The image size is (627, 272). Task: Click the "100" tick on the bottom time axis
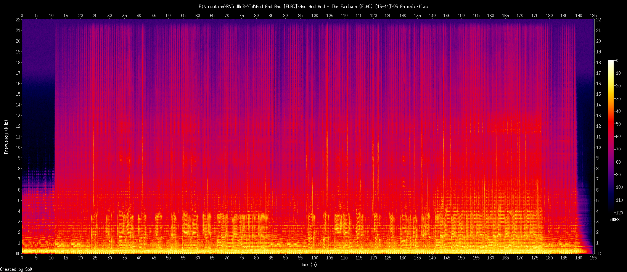315,258
